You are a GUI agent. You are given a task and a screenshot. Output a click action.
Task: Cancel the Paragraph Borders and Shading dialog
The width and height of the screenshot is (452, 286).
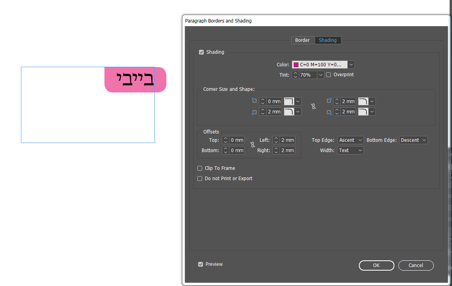pyautogui.click(x=416, y=265)
